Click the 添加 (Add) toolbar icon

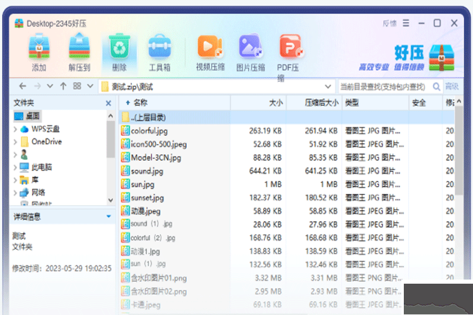[39, 47]
